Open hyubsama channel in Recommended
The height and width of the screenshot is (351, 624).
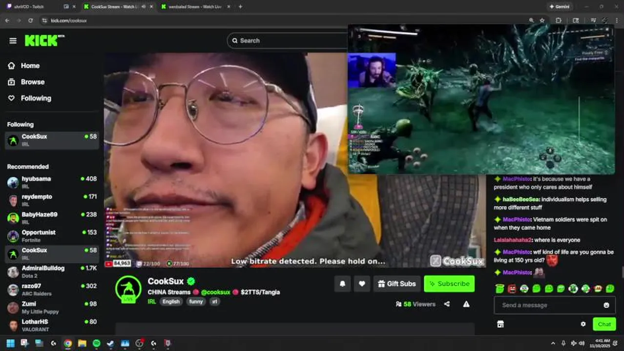(x=52, y=183)
